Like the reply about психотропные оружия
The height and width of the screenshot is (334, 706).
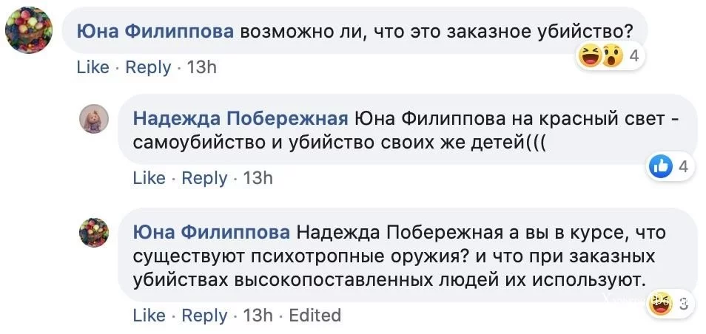pos(149,316)
